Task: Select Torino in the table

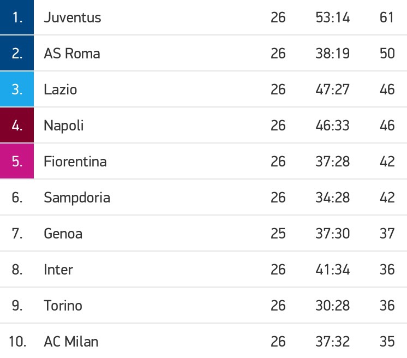Action: coord(63,306)
